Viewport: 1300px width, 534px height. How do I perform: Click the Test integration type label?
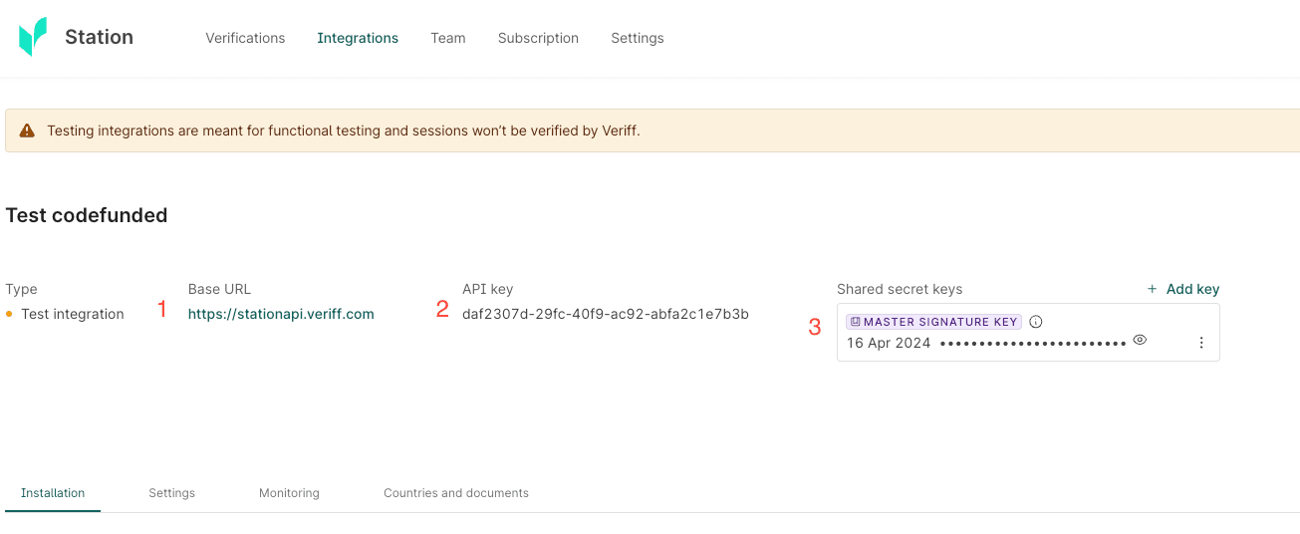coord(73,314)
